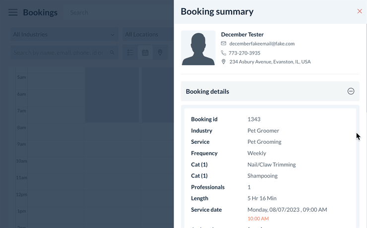
Task: Click the telephone icon
Action: tap(224, 53)
